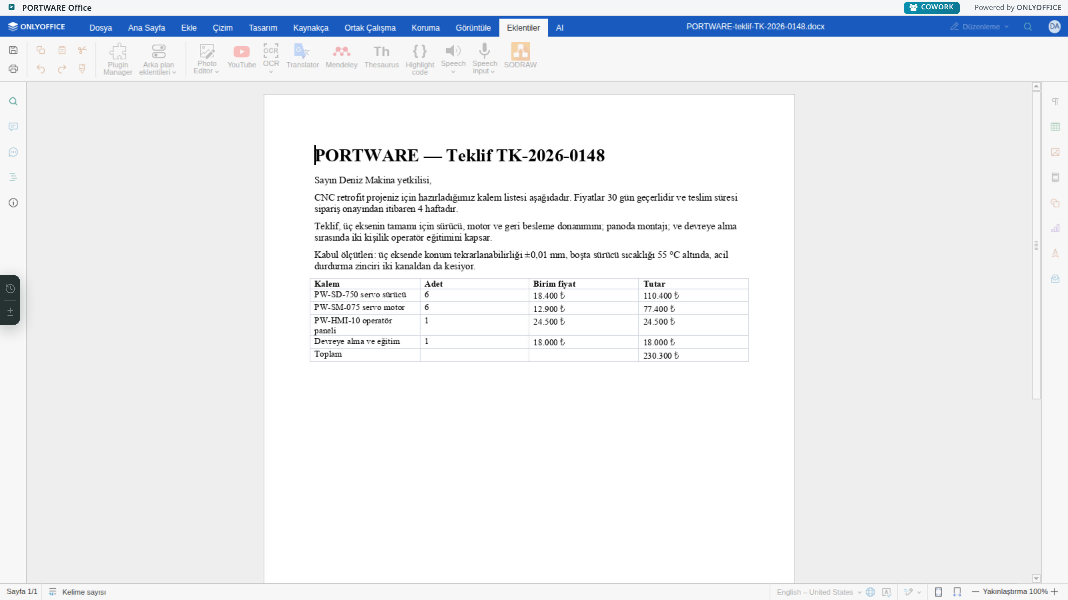Open the Plugin Manager

click(x=118, y=59)
